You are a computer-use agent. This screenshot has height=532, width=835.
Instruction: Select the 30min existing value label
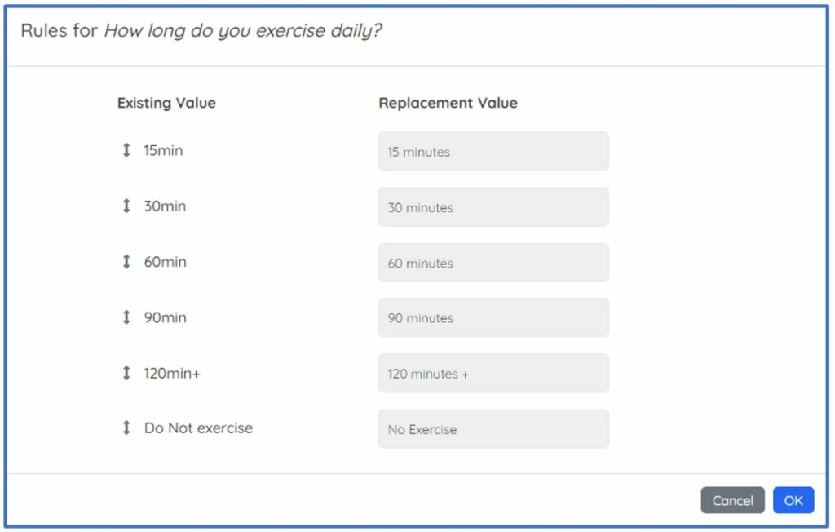[165, 206]
